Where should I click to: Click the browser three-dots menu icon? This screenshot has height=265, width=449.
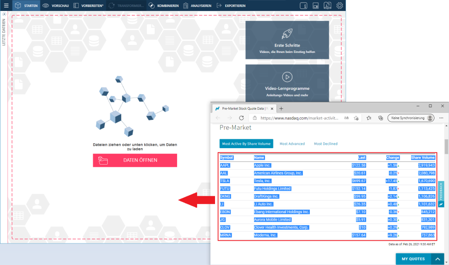pos(440,118)
